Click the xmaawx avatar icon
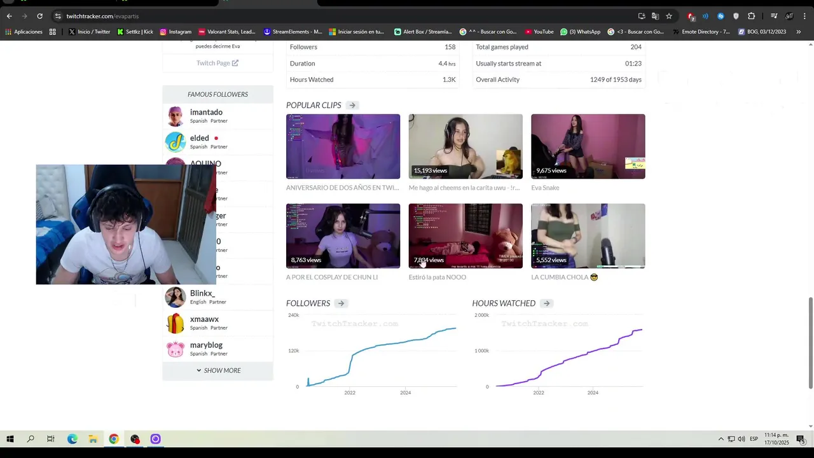 (176, 323)
